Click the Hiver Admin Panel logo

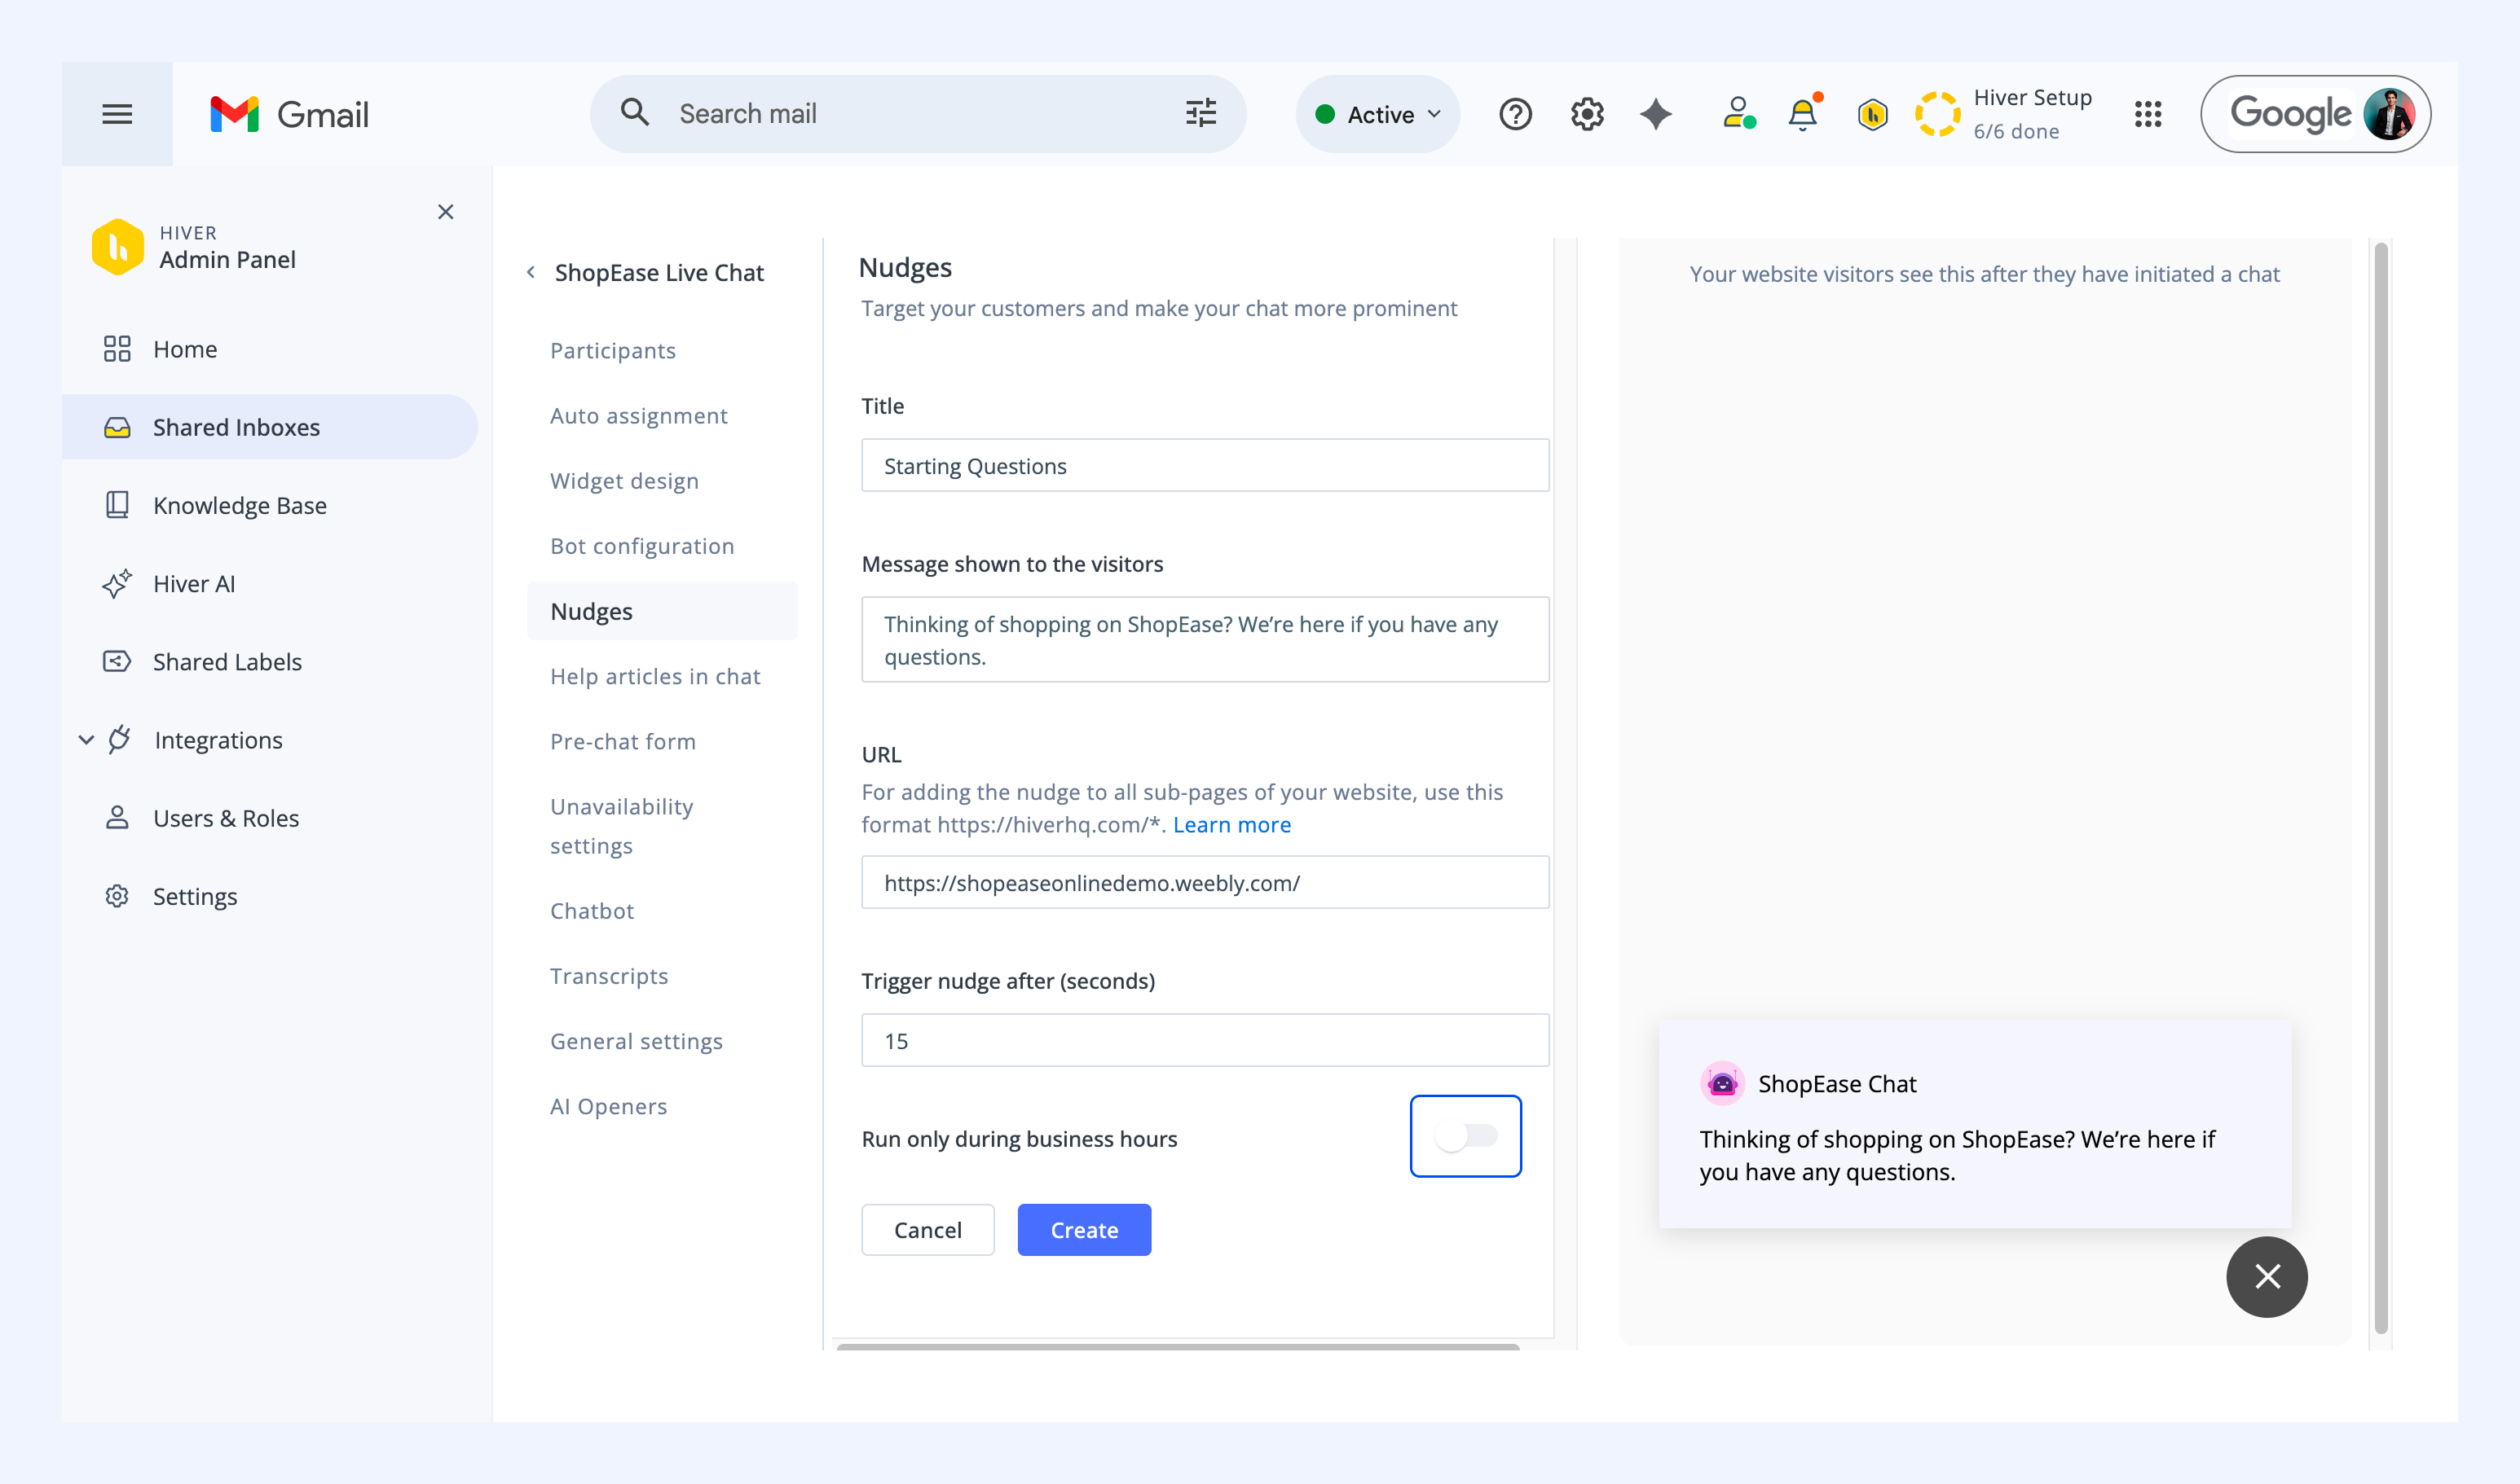[x=117, y=246]
